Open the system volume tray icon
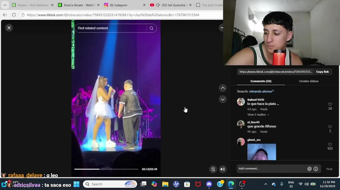This screenshot has width=340, height=190. point(307,184)
